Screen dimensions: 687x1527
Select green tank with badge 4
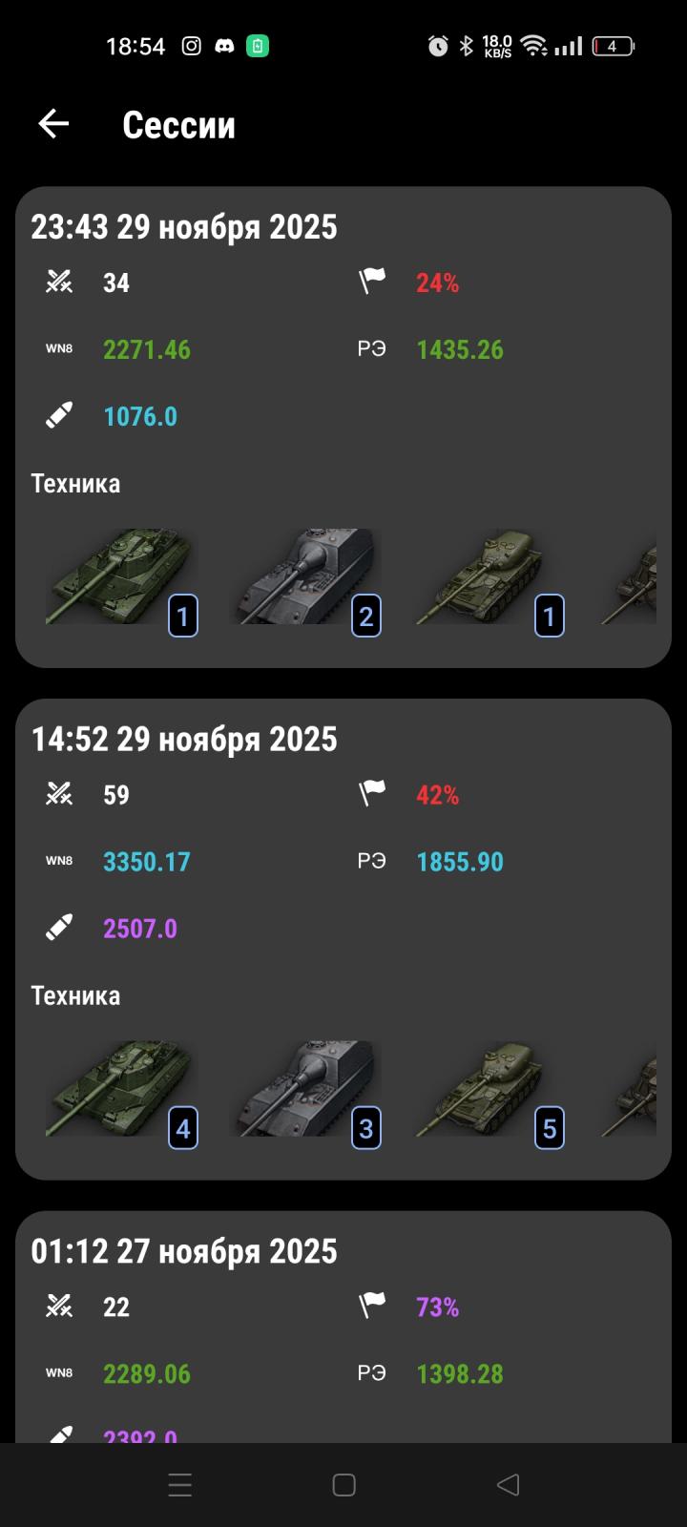[122, 1090]
